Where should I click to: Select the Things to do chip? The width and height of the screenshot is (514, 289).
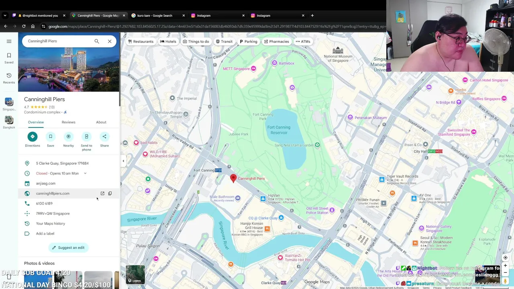196,41
